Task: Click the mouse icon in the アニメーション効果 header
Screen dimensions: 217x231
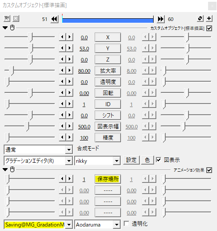Action: point(12,169)
